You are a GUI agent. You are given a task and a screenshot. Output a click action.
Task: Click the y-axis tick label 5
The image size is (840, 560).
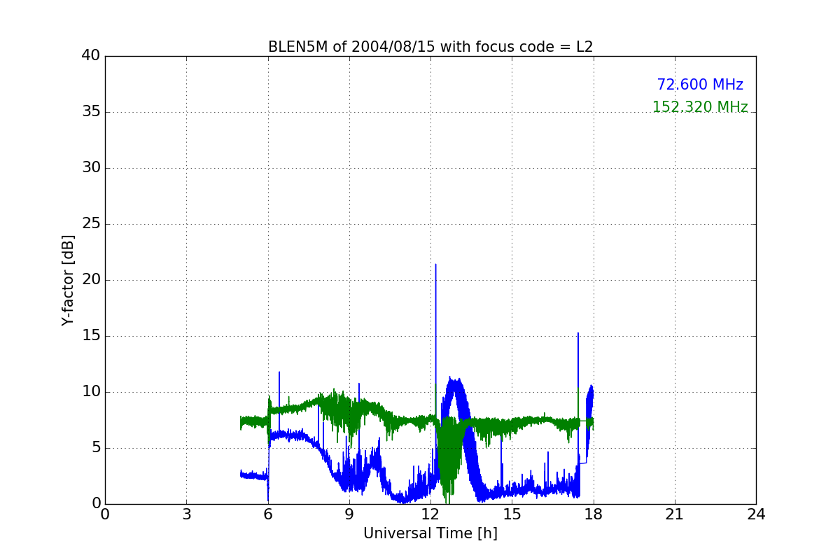tap(95, 448)
